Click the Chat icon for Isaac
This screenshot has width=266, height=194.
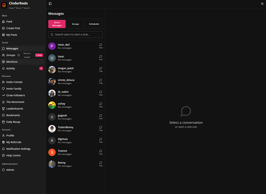pyautogui.click(x=101, y=58)
